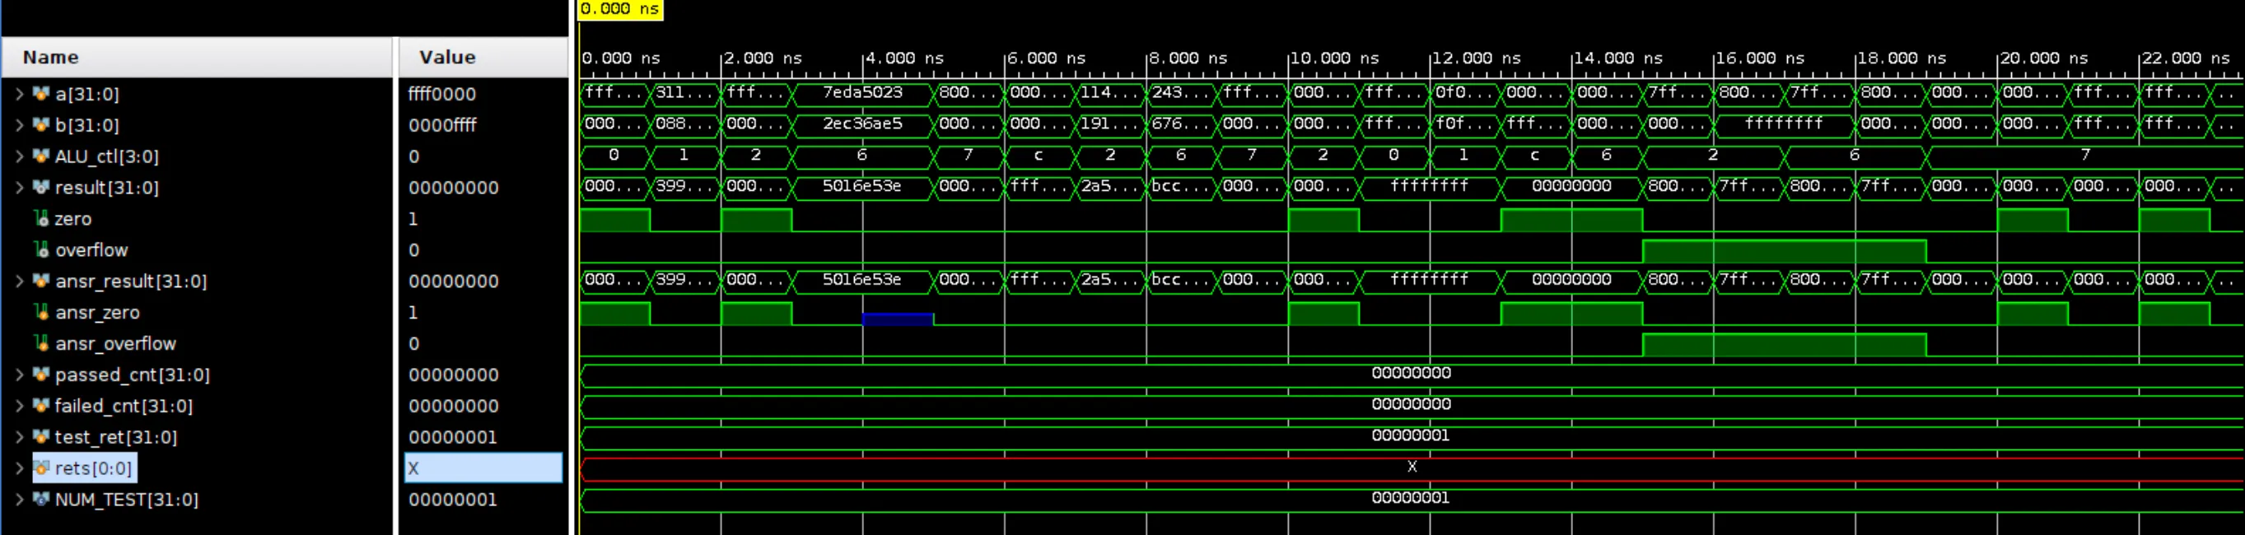This screenshot has height=535, width=2245.
Task: Click the wire icon beside ansr_zero
Action: pyautogui.click(x=41, y=312)
